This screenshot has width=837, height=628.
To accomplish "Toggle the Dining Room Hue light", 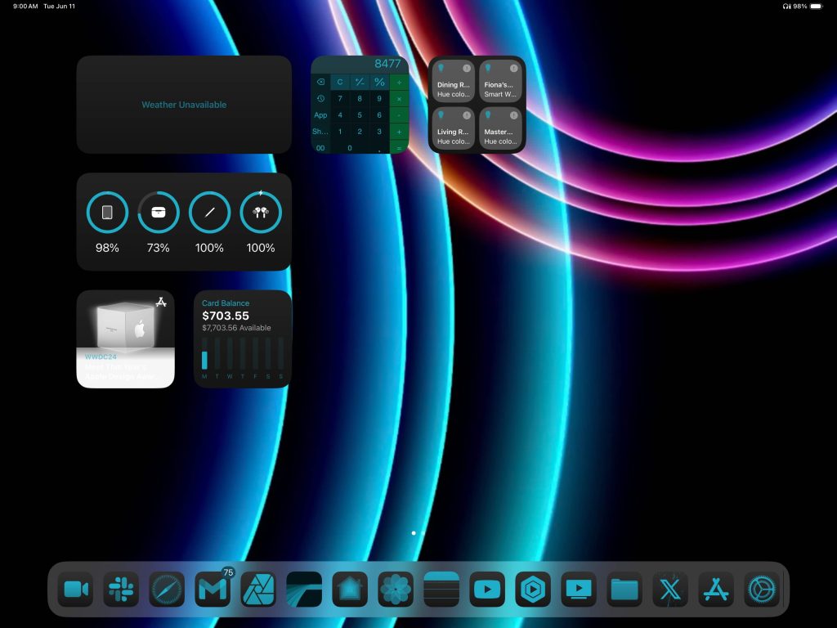I will (x=454, y=81).
